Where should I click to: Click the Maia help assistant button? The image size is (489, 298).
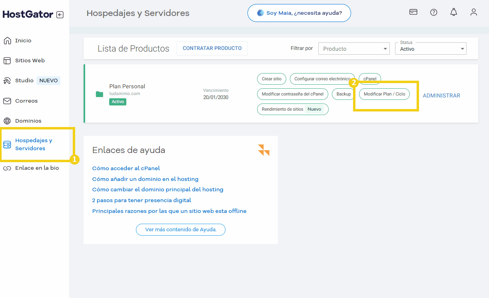click(x=299, y=13)
